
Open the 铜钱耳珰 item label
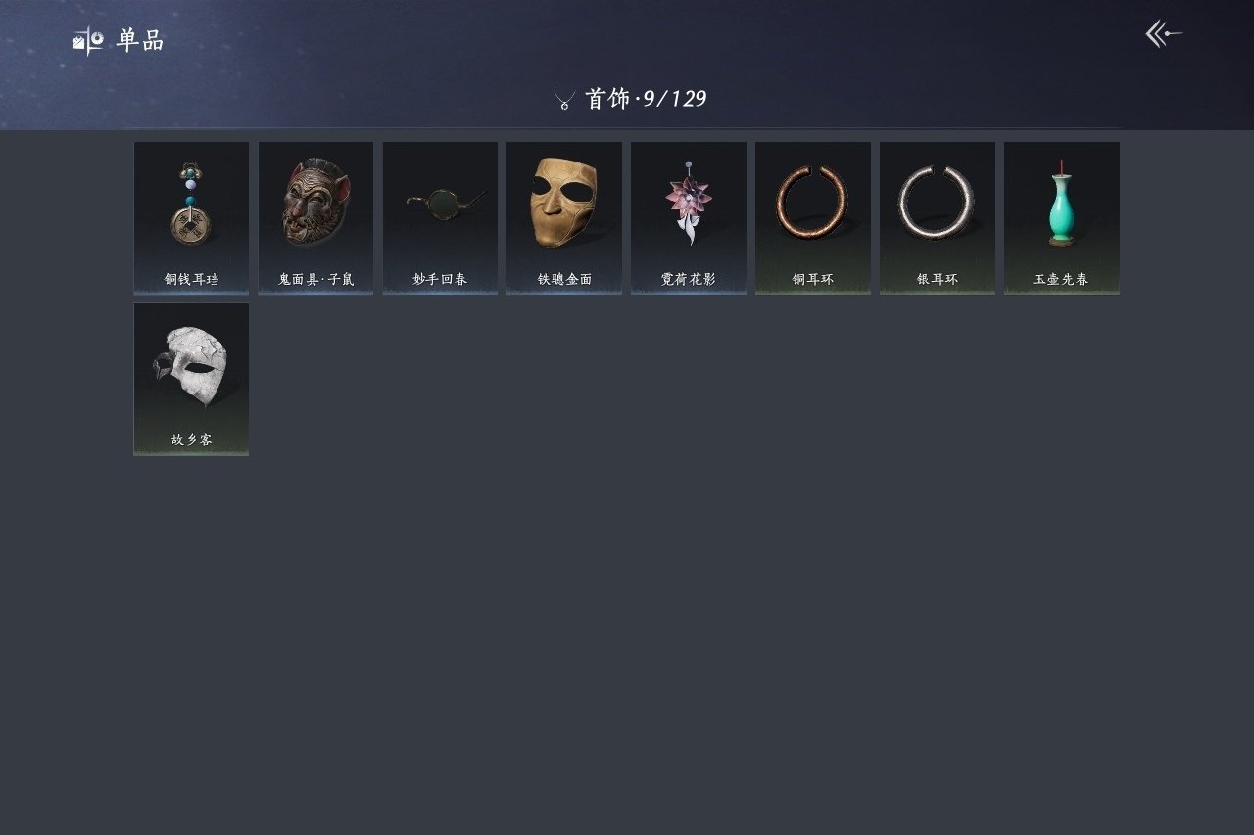pyautogui.click(x=191, y=279)
